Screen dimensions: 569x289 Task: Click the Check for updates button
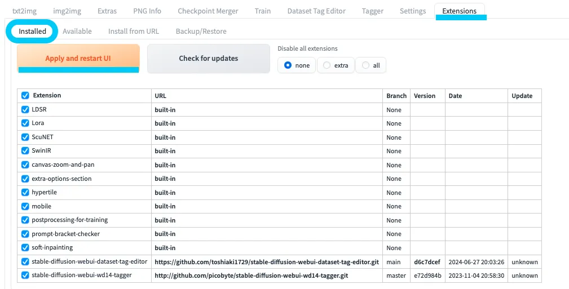(x=208, y=58)
